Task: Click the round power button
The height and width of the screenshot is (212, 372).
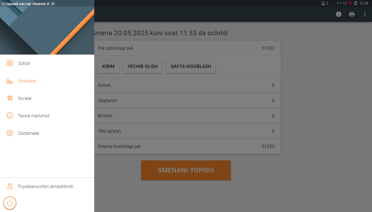Action: 10,203
